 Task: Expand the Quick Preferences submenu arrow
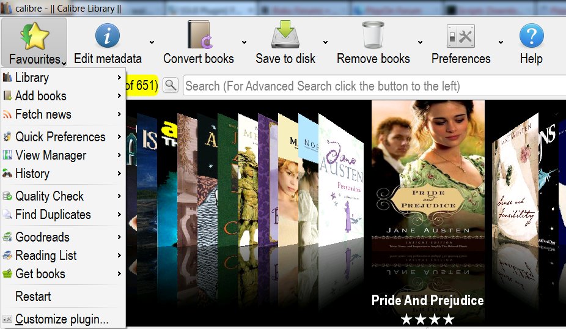pos(119,136)
